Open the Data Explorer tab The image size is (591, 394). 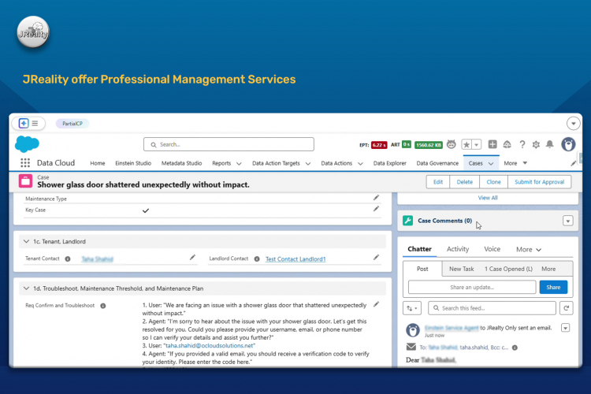click(x=390, y=163)
